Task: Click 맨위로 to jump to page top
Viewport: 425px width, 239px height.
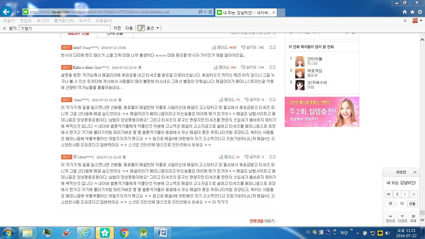Action: 390,218
